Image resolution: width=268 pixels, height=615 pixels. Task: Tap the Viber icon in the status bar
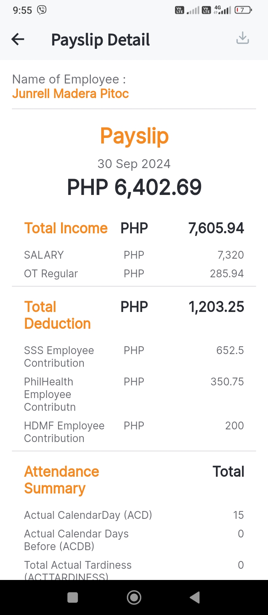pos(42,10)
